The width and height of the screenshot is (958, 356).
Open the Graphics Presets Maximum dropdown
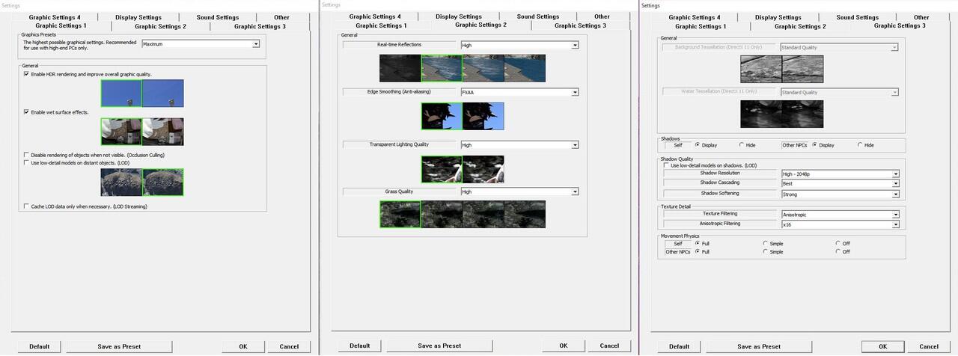201,44
